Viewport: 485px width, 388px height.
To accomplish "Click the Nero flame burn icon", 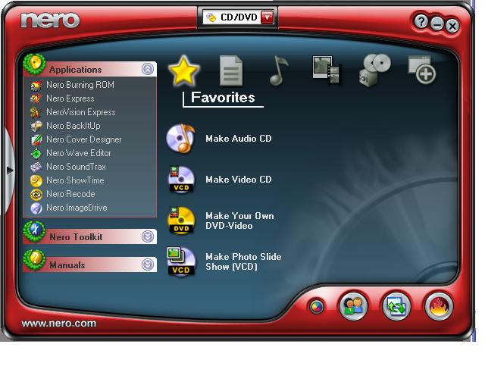I will pos(440,306).
